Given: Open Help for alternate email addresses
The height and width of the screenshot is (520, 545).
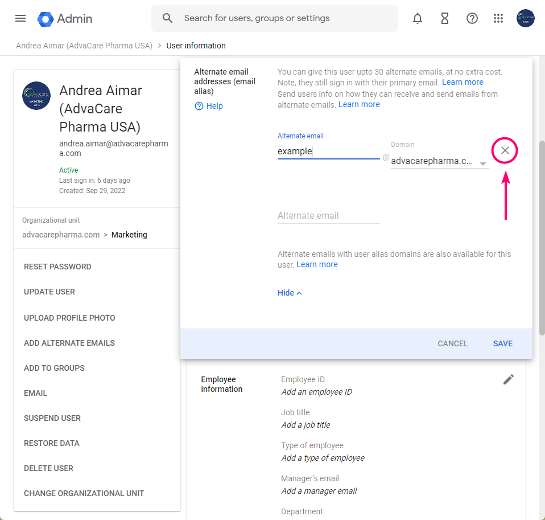Looking at the screenshot, I should coord(209,106).
